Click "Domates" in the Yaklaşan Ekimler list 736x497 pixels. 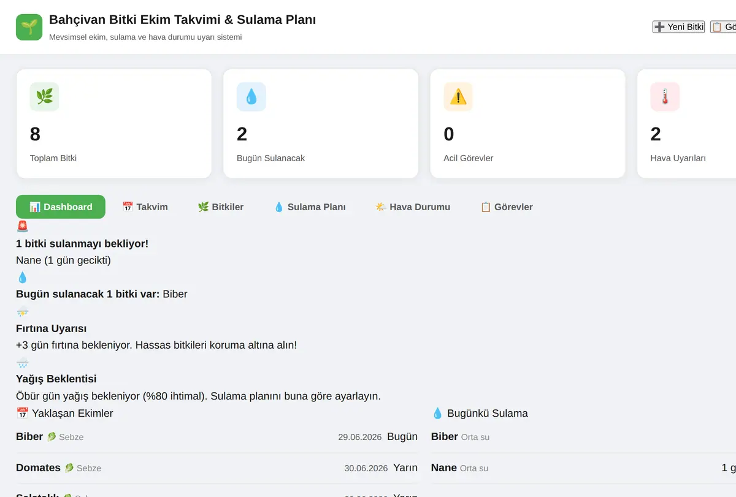(x=38, y=468)
